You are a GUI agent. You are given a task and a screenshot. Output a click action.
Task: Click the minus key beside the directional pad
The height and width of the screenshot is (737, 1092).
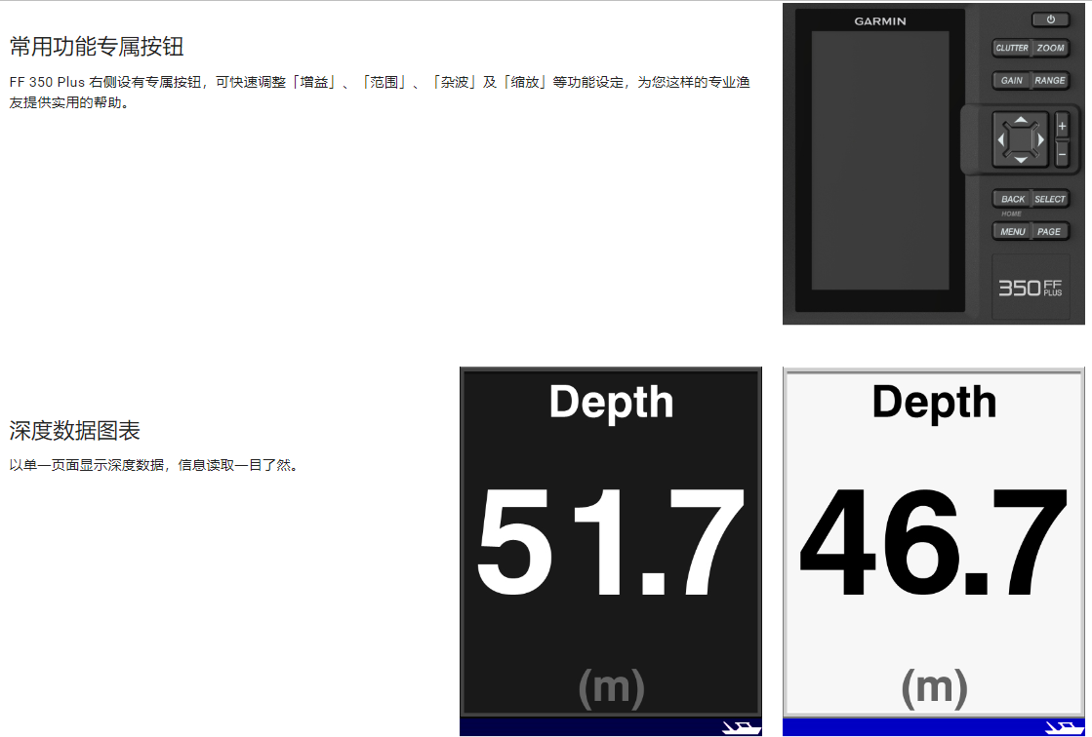[x=1062, y=153]
